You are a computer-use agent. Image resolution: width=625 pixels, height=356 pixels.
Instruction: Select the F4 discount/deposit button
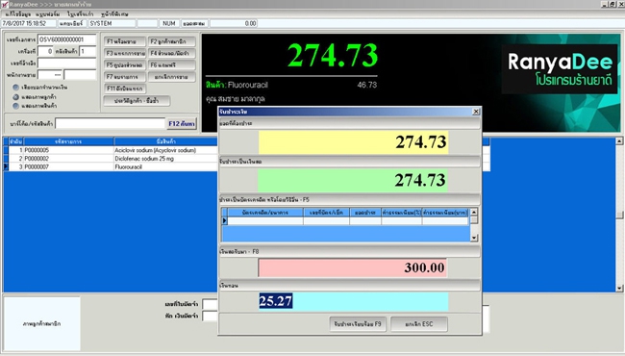tap(172, 53)
